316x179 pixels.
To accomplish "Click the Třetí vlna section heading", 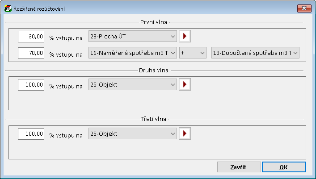I will coord(154,118).
